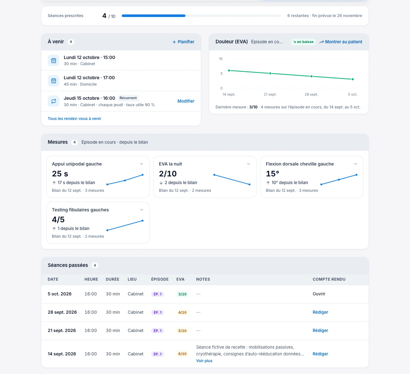
Task: Click the 14 sept. point on the Douleur chart
Action: (x=229, y=71)
